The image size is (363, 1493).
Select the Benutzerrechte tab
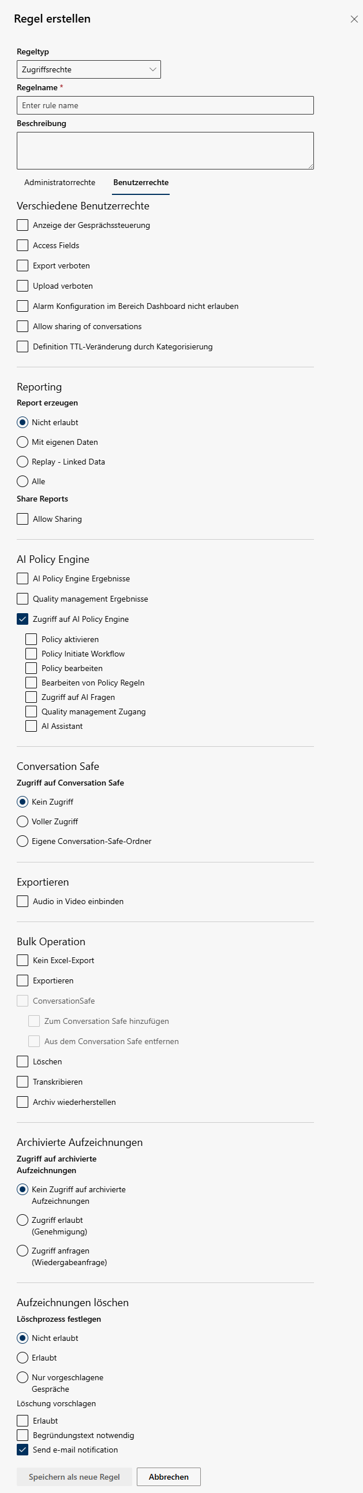(140, 183)
